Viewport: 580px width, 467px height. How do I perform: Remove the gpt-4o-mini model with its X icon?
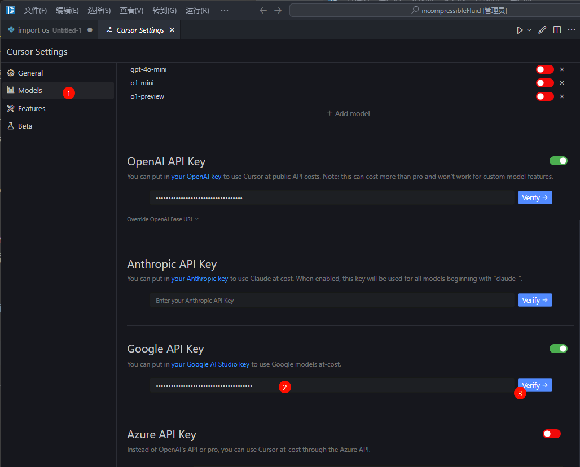pos(562,69)
